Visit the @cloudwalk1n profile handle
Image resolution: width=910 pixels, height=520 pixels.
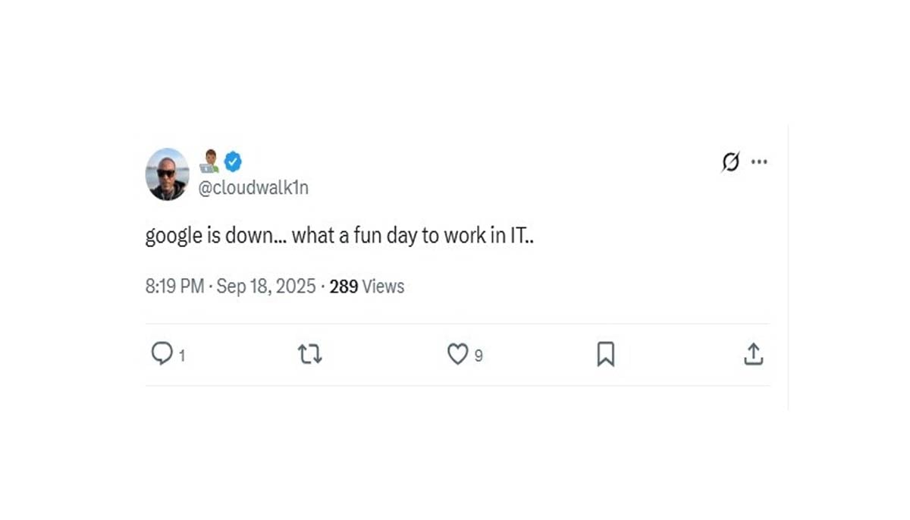(253, 188)
